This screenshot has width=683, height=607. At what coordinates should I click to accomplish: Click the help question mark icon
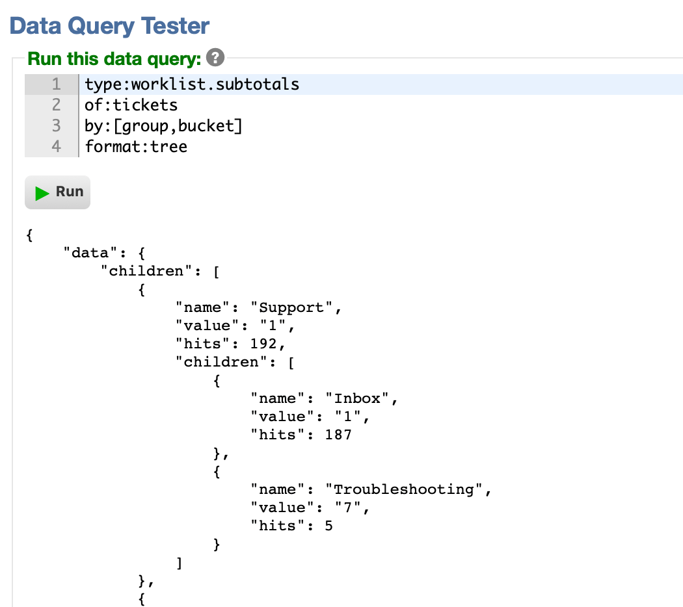pos(215,57)
